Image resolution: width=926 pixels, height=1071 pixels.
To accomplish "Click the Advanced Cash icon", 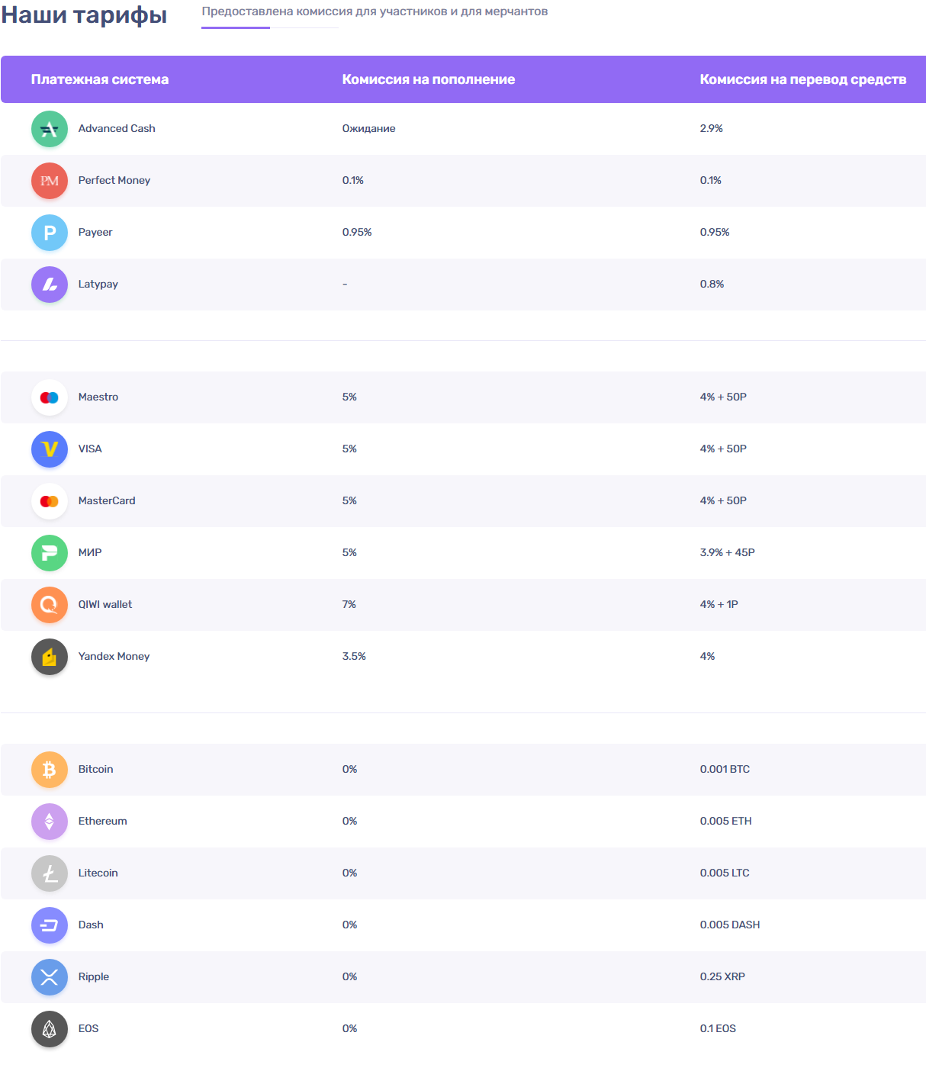I will tap(49, 128).
